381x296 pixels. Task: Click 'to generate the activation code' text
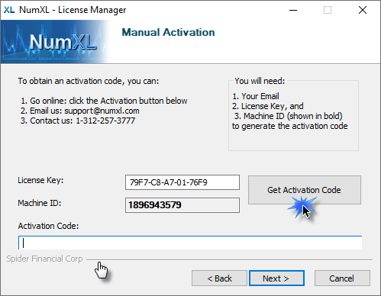tap(290, 126)
